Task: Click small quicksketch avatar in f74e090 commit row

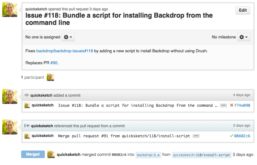Action: pos(27,105)
